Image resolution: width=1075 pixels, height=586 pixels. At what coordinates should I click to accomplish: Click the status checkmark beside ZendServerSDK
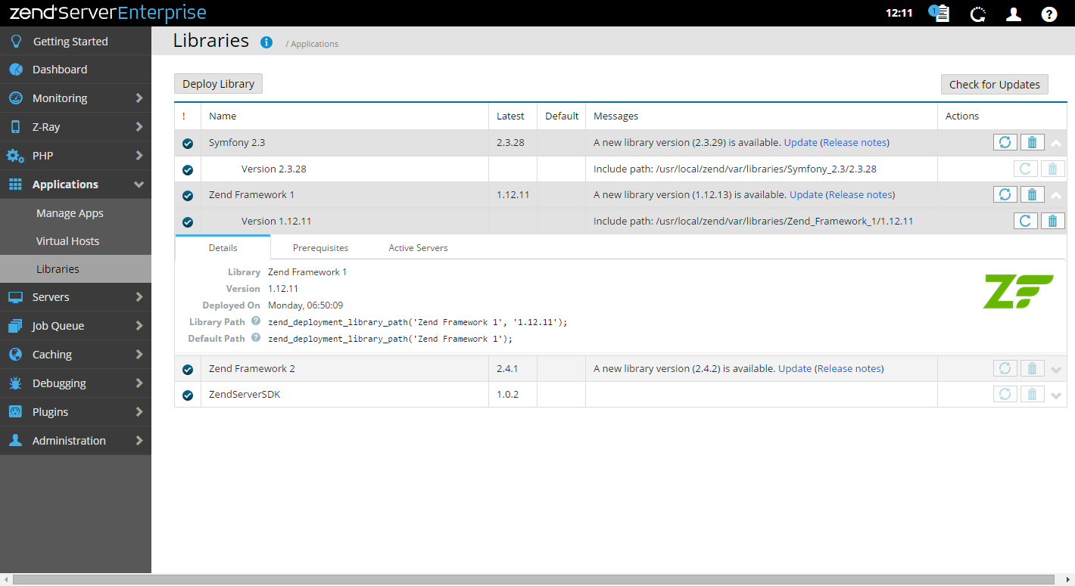pyautogui.click(x=188, y=395)
